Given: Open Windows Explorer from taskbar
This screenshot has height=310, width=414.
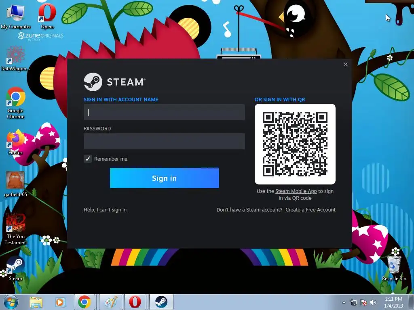Looking at the screenshot, I should 36,302.
